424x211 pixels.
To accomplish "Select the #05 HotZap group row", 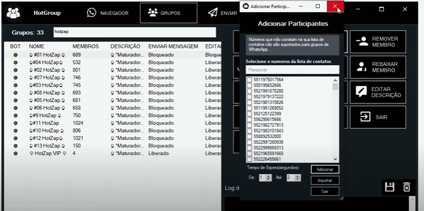I will point(113,100).
